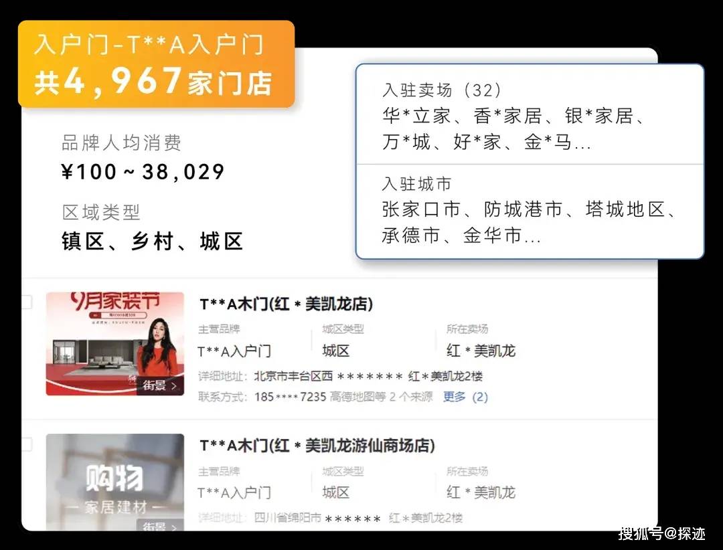Expand 更多 (2) contact sources
723x550 pixels.
465,397
